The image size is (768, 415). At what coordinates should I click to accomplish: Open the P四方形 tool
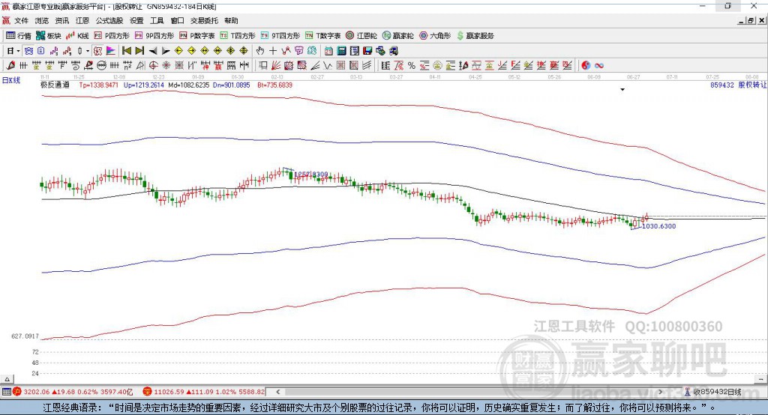point(112,36)
